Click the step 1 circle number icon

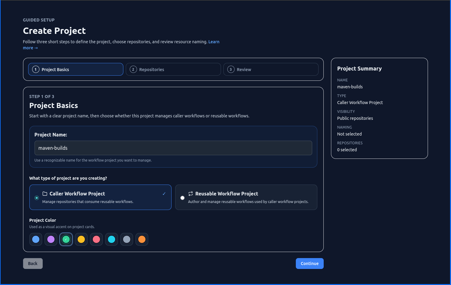pyautogui.click(x=36, y=69)
